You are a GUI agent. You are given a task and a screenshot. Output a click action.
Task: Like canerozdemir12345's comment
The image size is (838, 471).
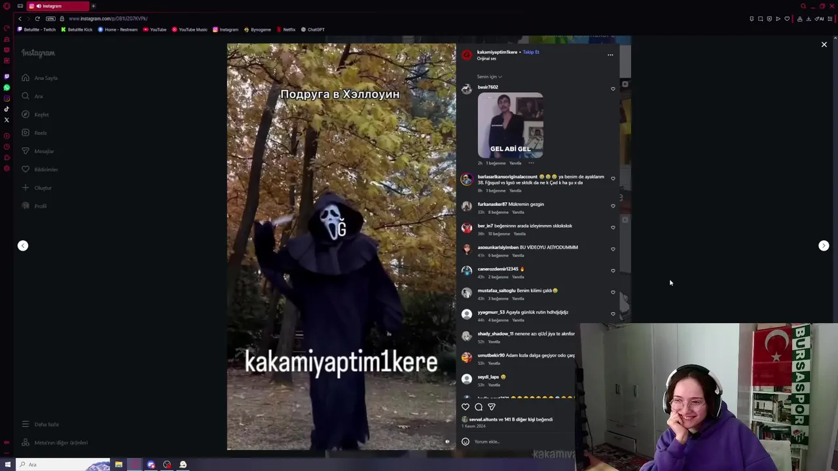613,270
